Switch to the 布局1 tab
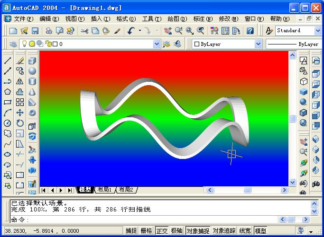 pos(104,190)
